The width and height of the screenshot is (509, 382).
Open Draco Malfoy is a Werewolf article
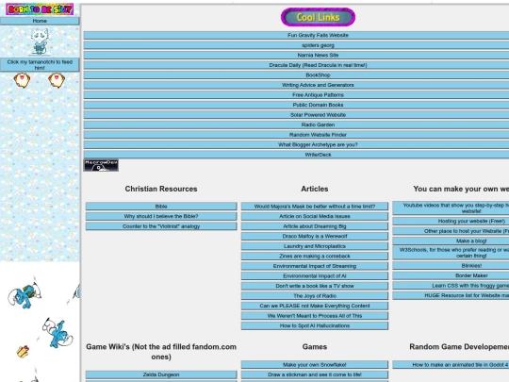click(x=315, y=236)
